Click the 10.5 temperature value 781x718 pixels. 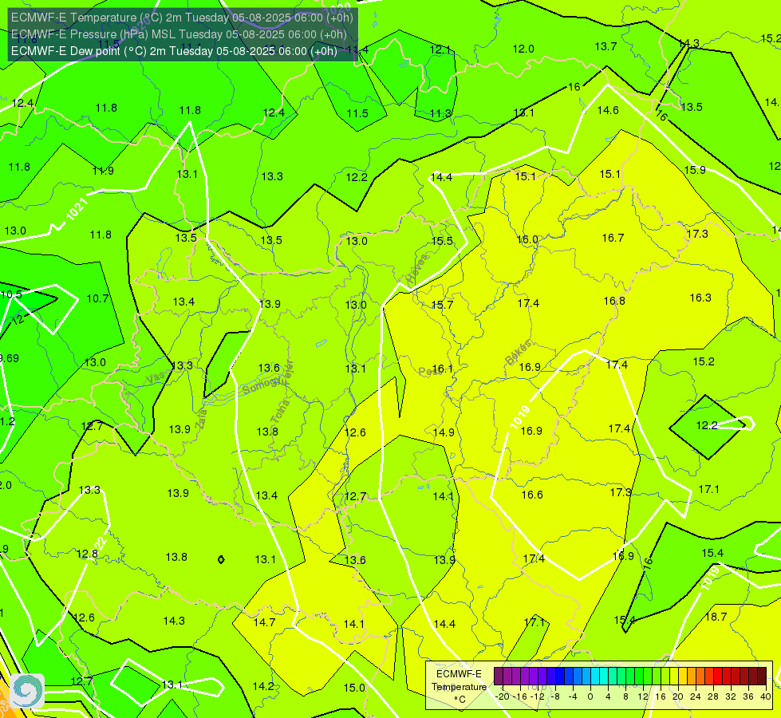point(11,294)
